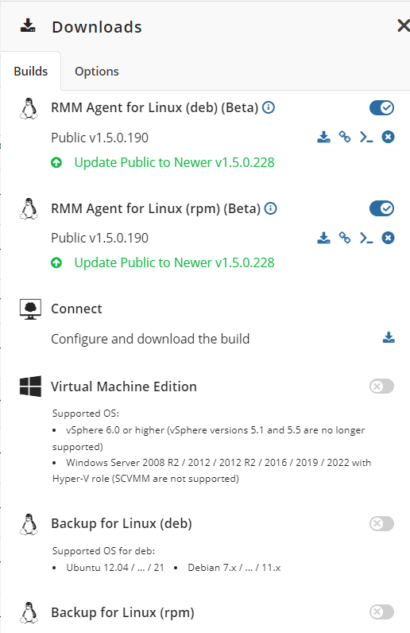Remove public deb RMM Agent build
The width and height of the screenshot is (410, 633).
(x=389, y=138)
